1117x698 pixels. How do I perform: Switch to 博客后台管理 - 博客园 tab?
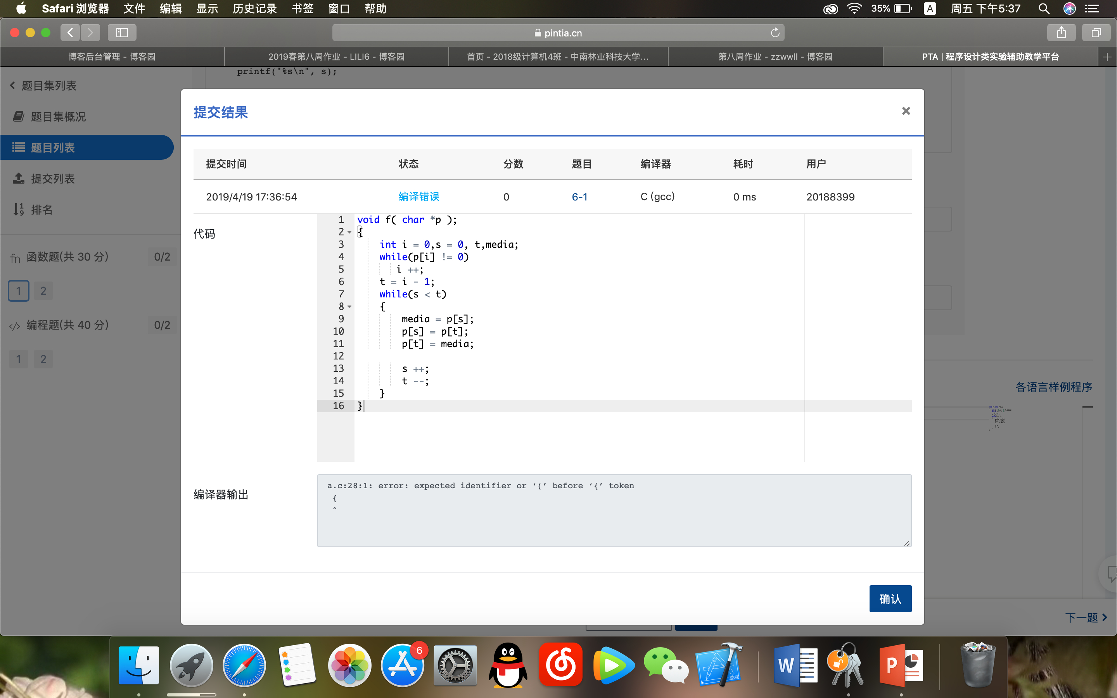[112, 57]
